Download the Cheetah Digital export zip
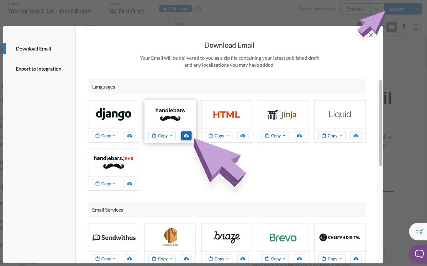The width and height of the screenshot is (427, 266). pyautogui.click(x=356, y=259)
